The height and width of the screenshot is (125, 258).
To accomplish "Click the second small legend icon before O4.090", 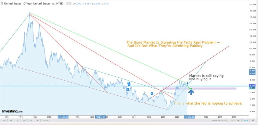I will coord(70,4).
